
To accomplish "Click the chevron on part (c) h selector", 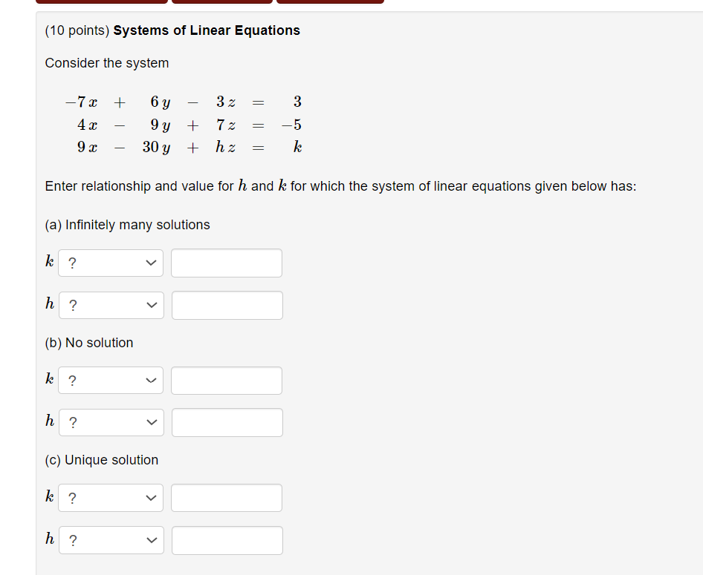I will 151,540.
